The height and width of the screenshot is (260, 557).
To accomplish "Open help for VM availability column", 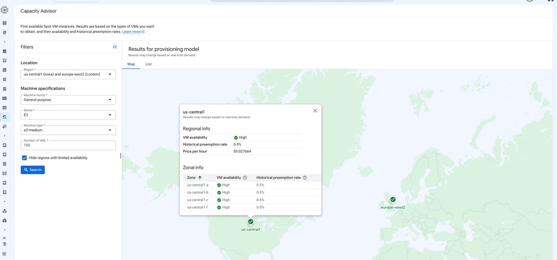I will tap(245, 177).
